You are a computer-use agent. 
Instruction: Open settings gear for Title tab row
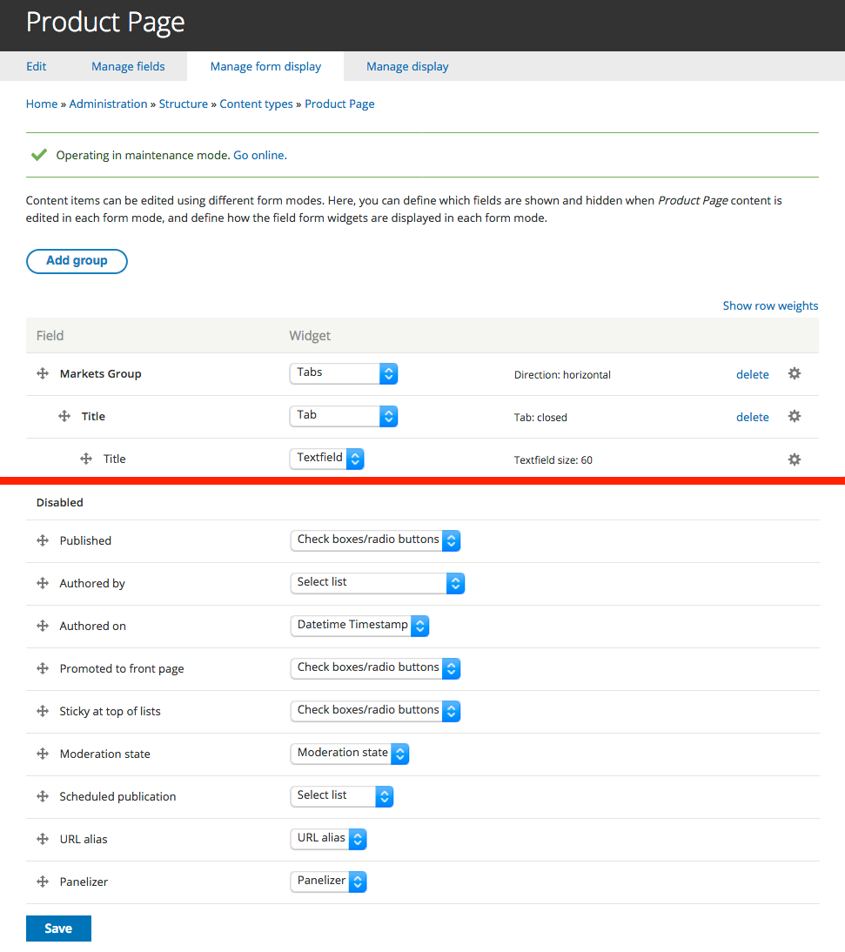(794, 416)
